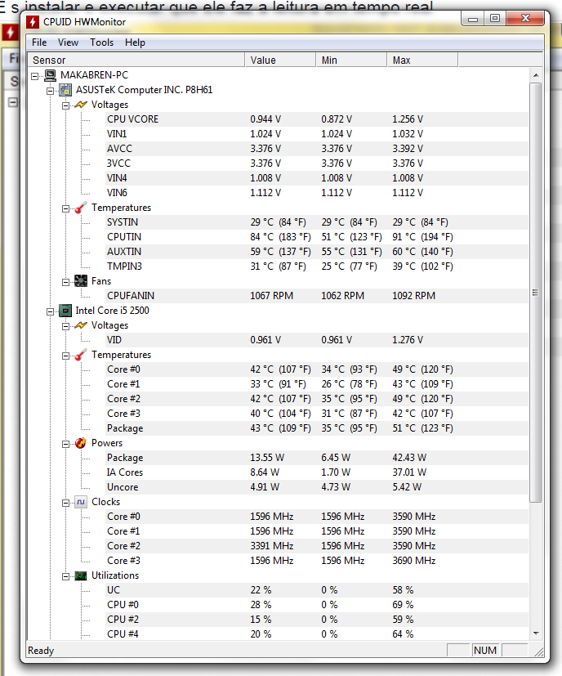Click the MAKABREN-PC computer icon
The image size is (562, 676).
(51, 75)
